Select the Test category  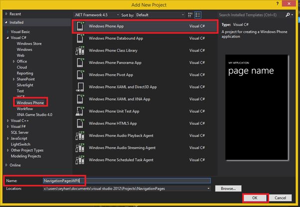[20, 91]
